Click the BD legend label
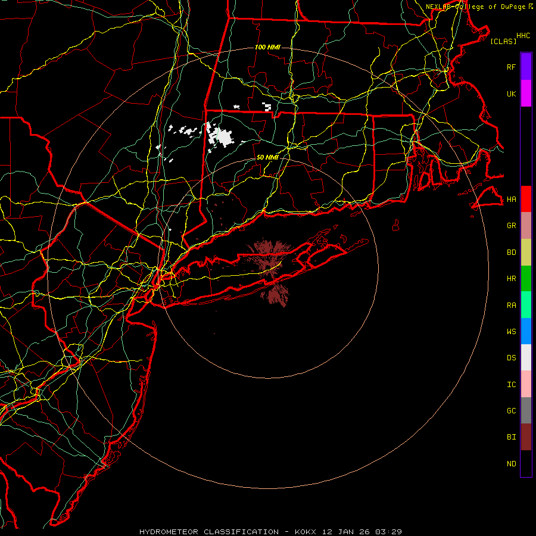 511,253
